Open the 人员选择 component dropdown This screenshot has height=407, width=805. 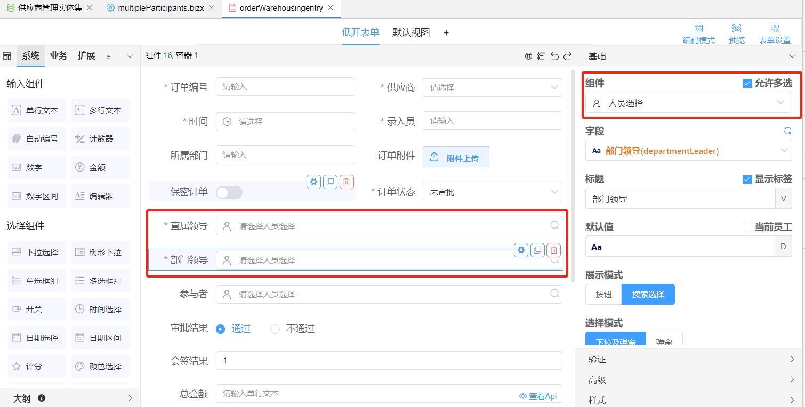688,103
